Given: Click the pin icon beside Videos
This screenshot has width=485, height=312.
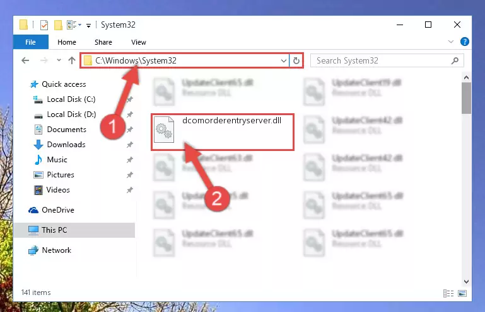Looking at the screenshot, I should pos(129,190).
